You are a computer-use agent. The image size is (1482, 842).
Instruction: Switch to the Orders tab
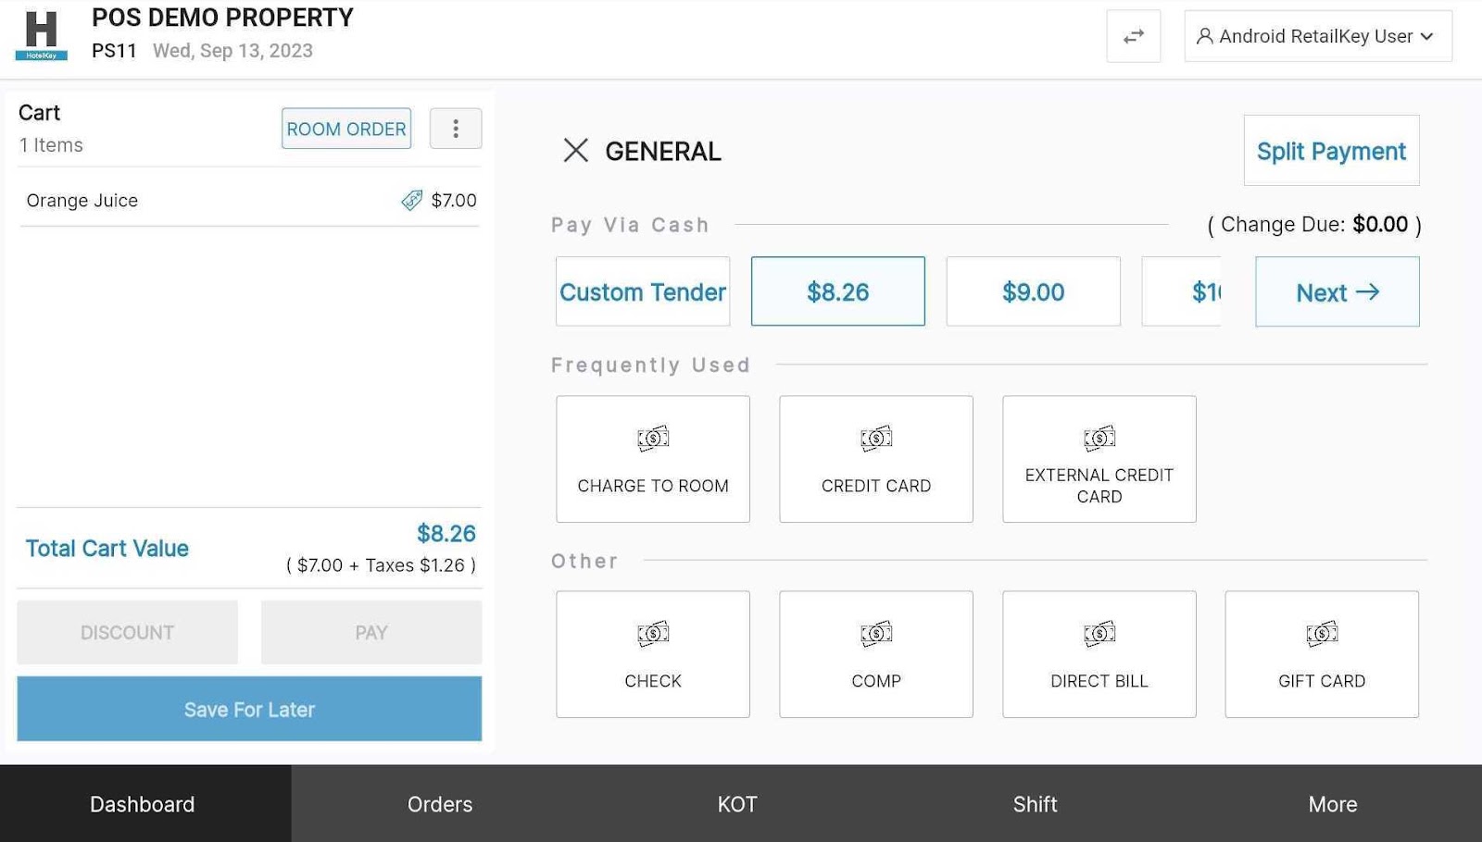[x=440, y=803]
